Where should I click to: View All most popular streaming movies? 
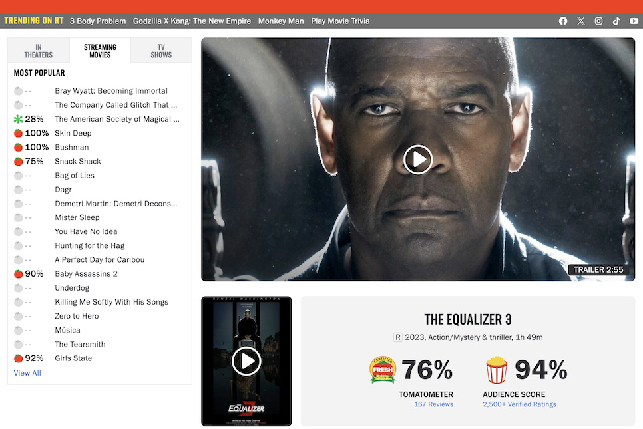point(27,373)
